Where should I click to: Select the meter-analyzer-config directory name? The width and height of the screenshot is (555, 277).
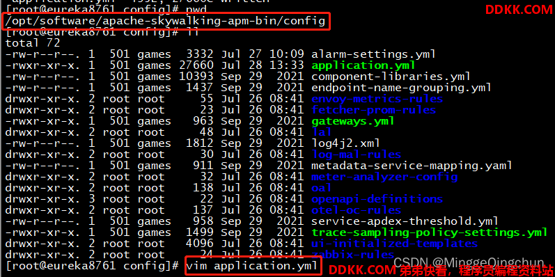click(x=384, y=177)
